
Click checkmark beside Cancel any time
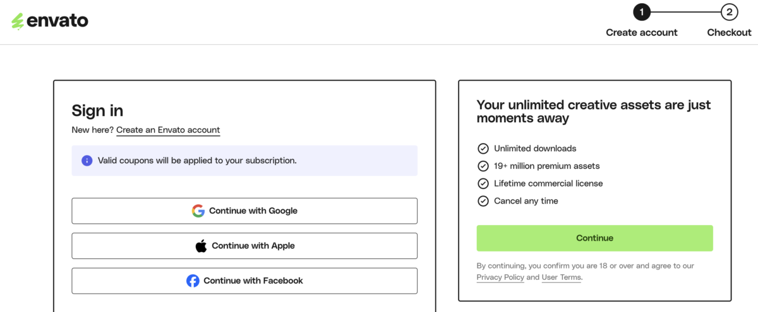pos(483,202)
